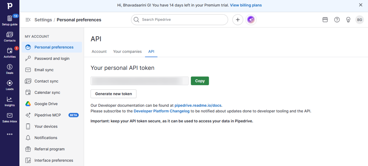This screenshot has height=166, width=368.
Task: Open pipedrive.readme.io/docs link
Action: coord(198,106)
